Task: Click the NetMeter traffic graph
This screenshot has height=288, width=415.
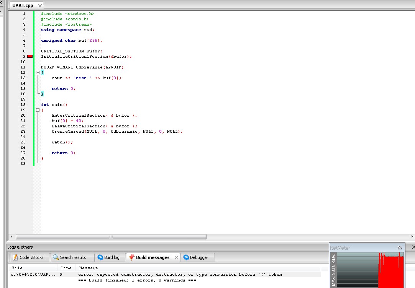Action: (370, 270)
